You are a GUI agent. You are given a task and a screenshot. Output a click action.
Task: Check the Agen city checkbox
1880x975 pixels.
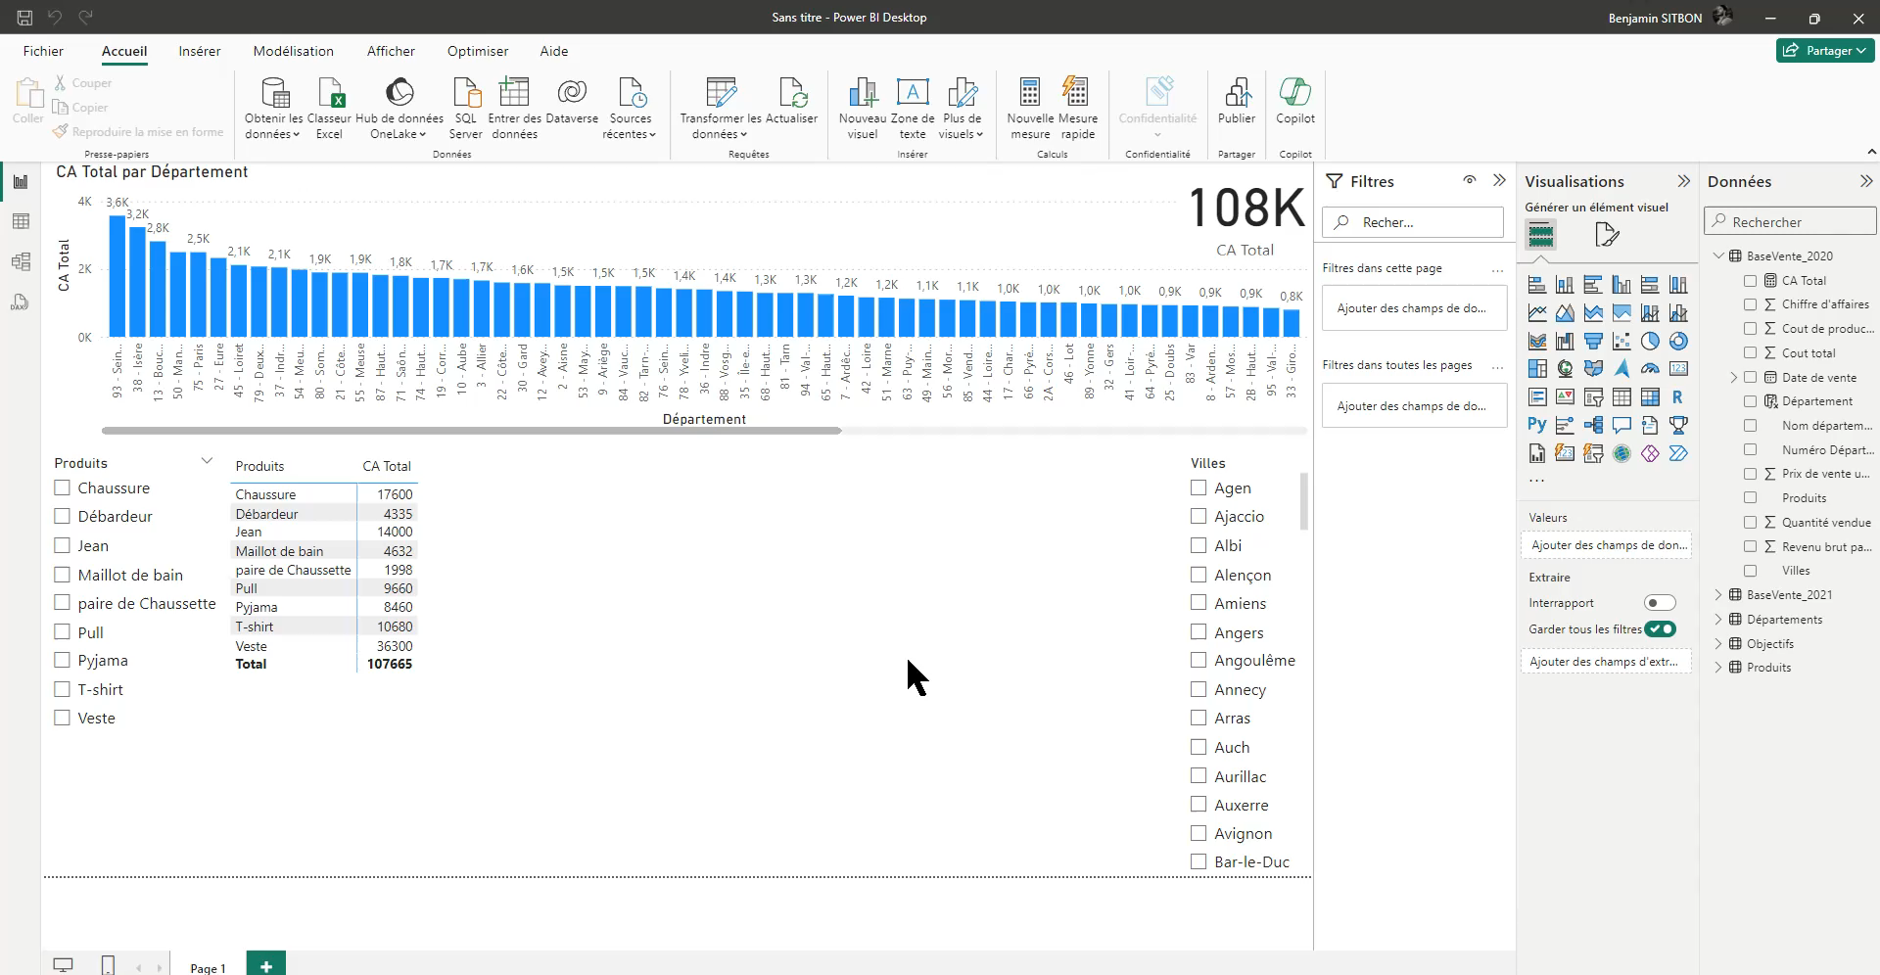tap(1198, 487)
